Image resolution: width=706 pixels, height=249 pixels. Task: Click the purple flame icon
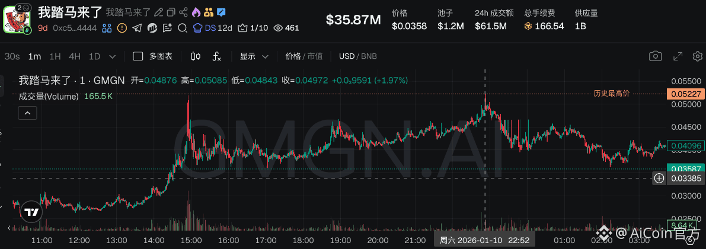click(x=196, y=12)
